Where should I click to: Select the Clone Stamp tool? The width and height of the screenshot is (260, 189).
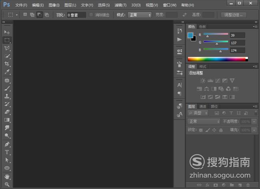[x=7, y=96]
